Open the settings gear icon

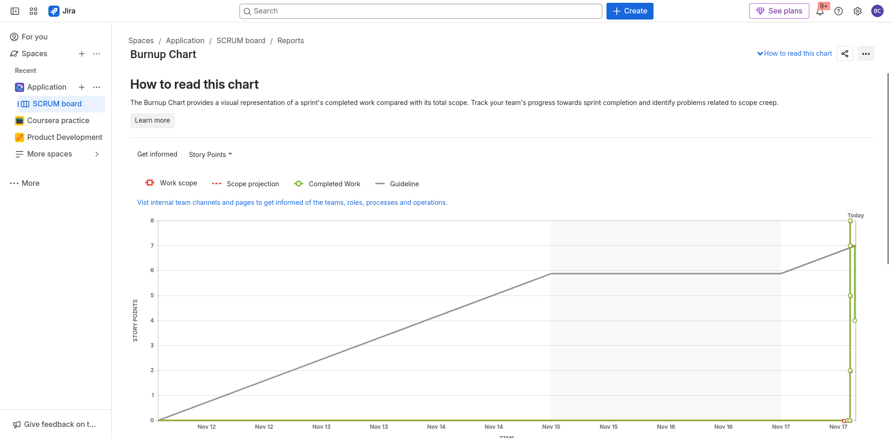(858, 11)
